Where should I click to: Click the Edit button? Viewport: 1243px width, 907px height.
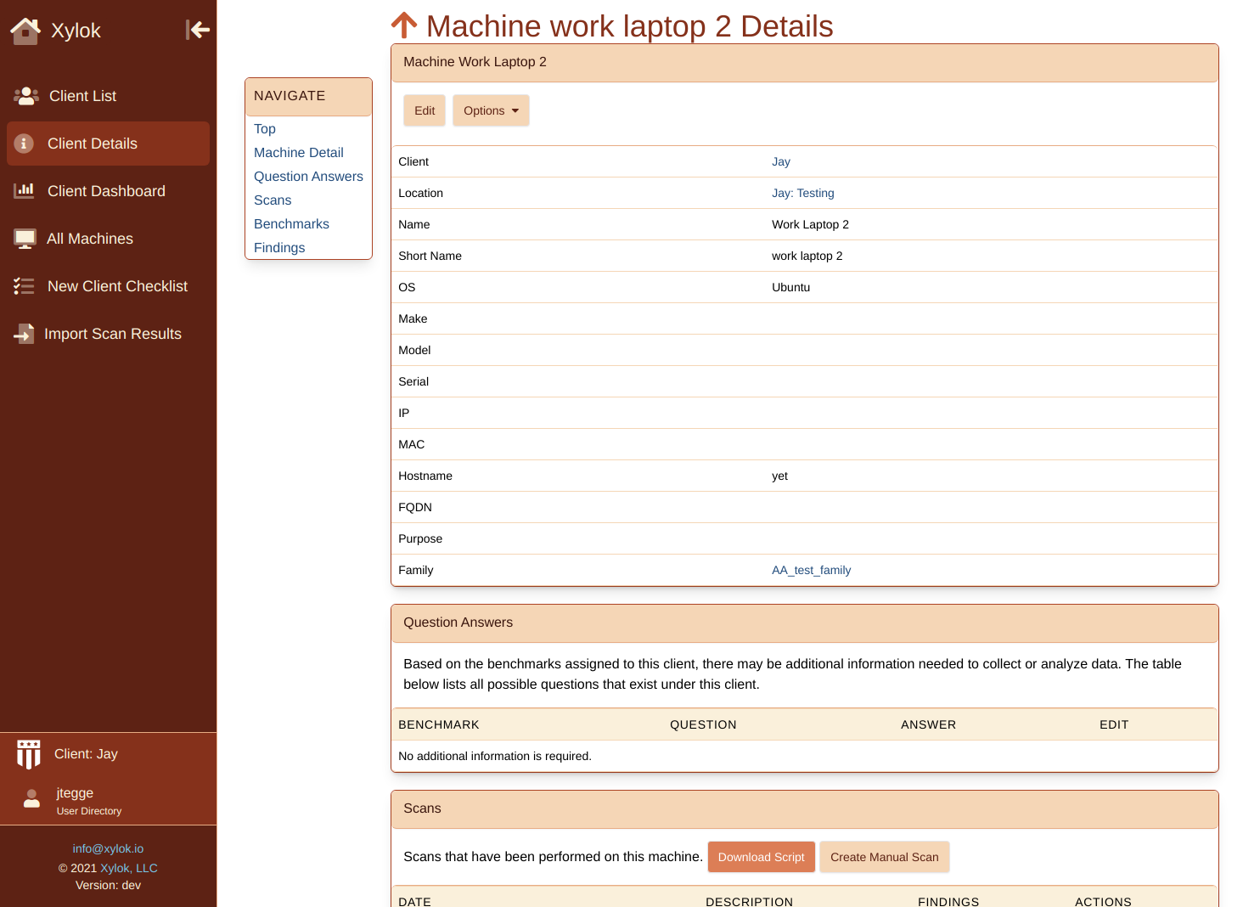coord(425,110)
